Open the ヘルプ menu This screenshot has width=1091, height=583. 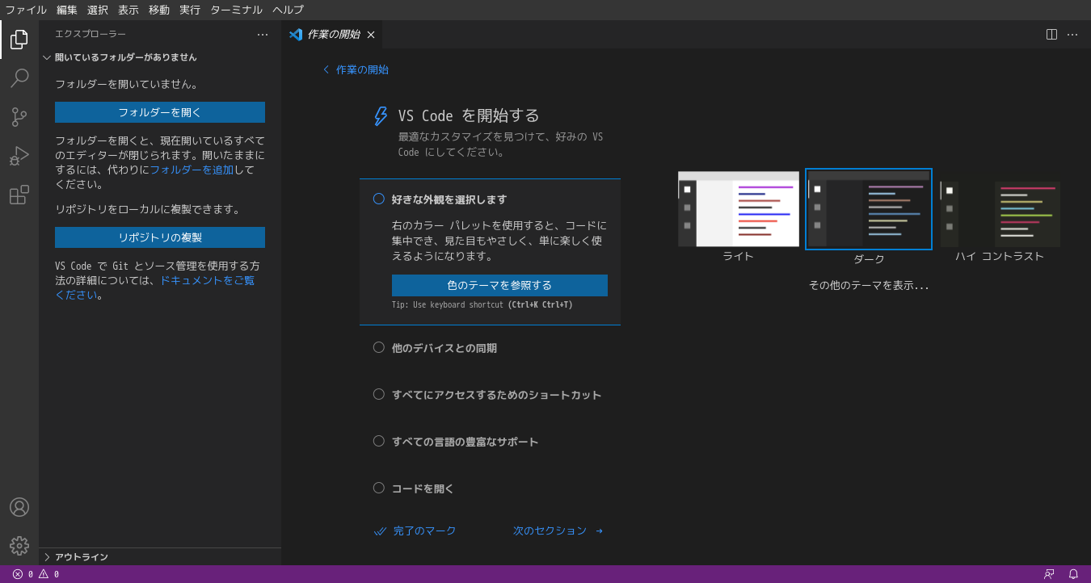[289, 10]
